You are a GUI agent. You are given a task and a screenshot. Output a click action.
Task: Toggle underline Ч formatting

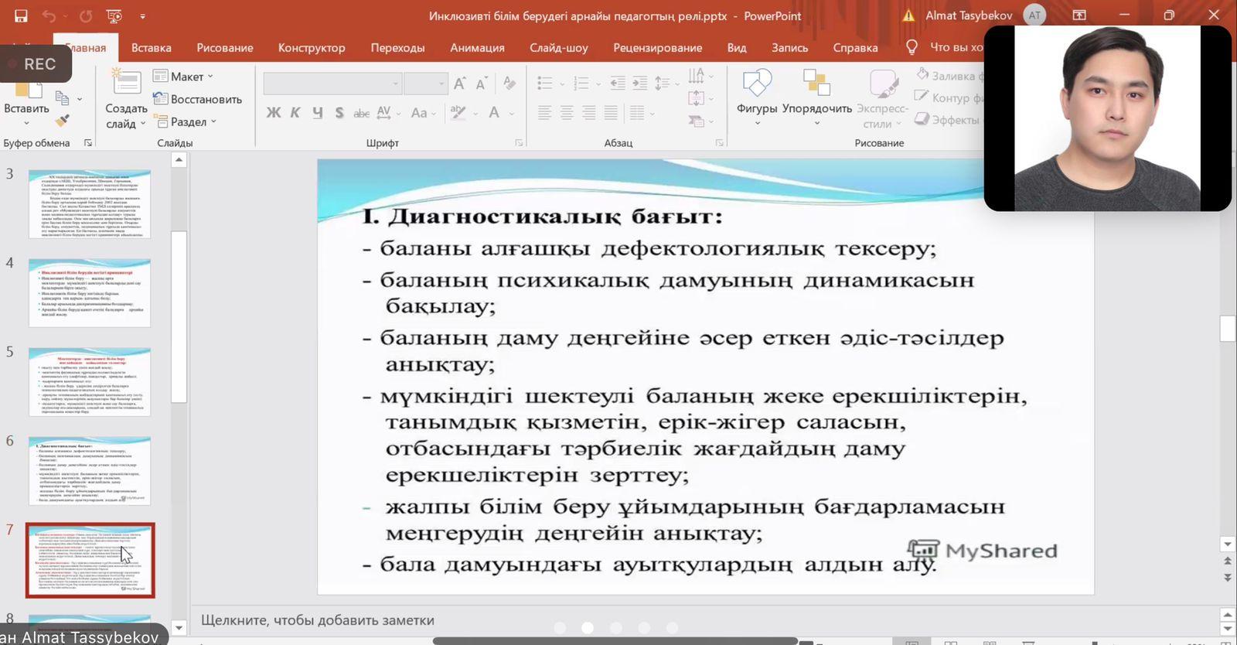click(x=317, y=113)
